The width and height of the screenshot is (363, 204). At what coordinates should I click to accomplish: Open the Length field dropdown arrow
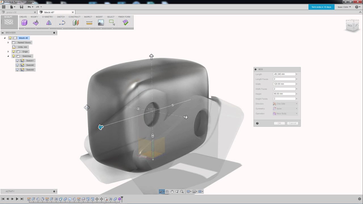(x=297, y=74)
